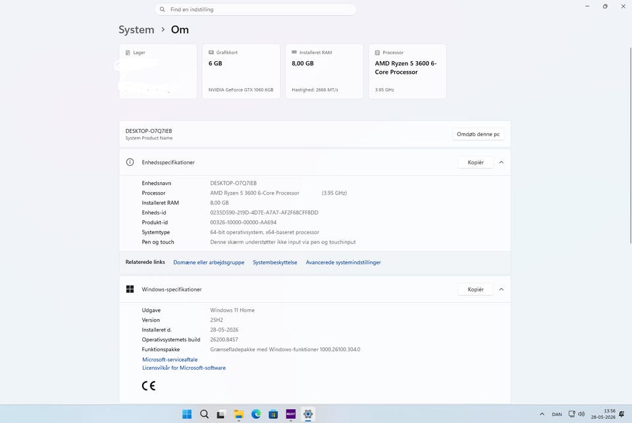Viewport: 632px width, 423px height.
Task: Open Licensvilkår for Microsoft-software link
Action: click(x=184, y=368)
